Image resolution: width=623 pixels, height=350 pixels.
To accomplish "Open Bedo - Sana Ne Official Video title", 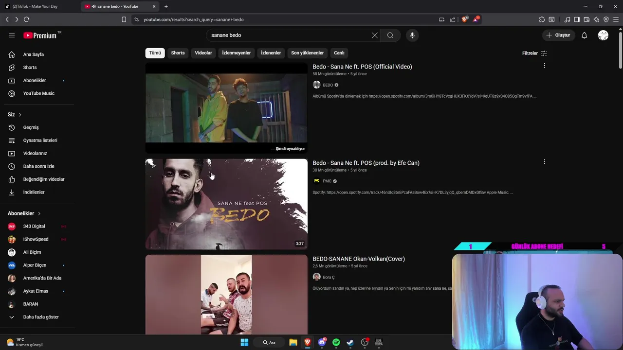I will click(x=362, y=67).
